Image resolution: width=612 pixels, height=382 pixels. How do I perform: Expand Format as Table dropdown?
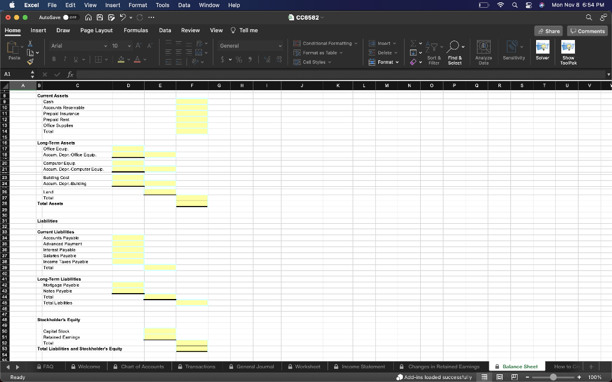point(341,53)
